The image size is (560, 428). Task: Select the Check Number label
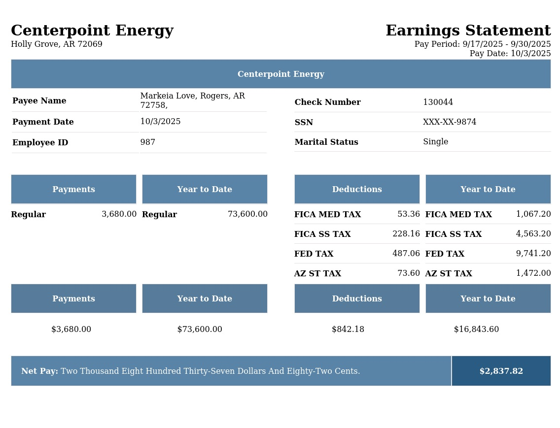(327, 102)
